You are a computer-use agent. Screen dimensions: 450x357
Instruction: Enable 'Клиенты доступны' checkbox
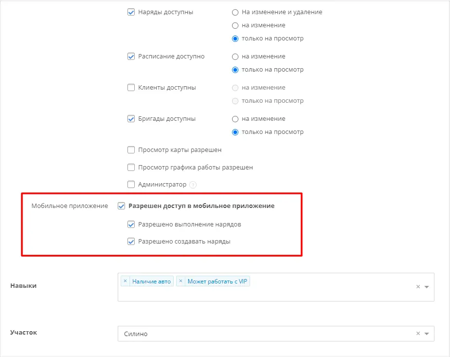pyautogui.click(x=131, y=87)
